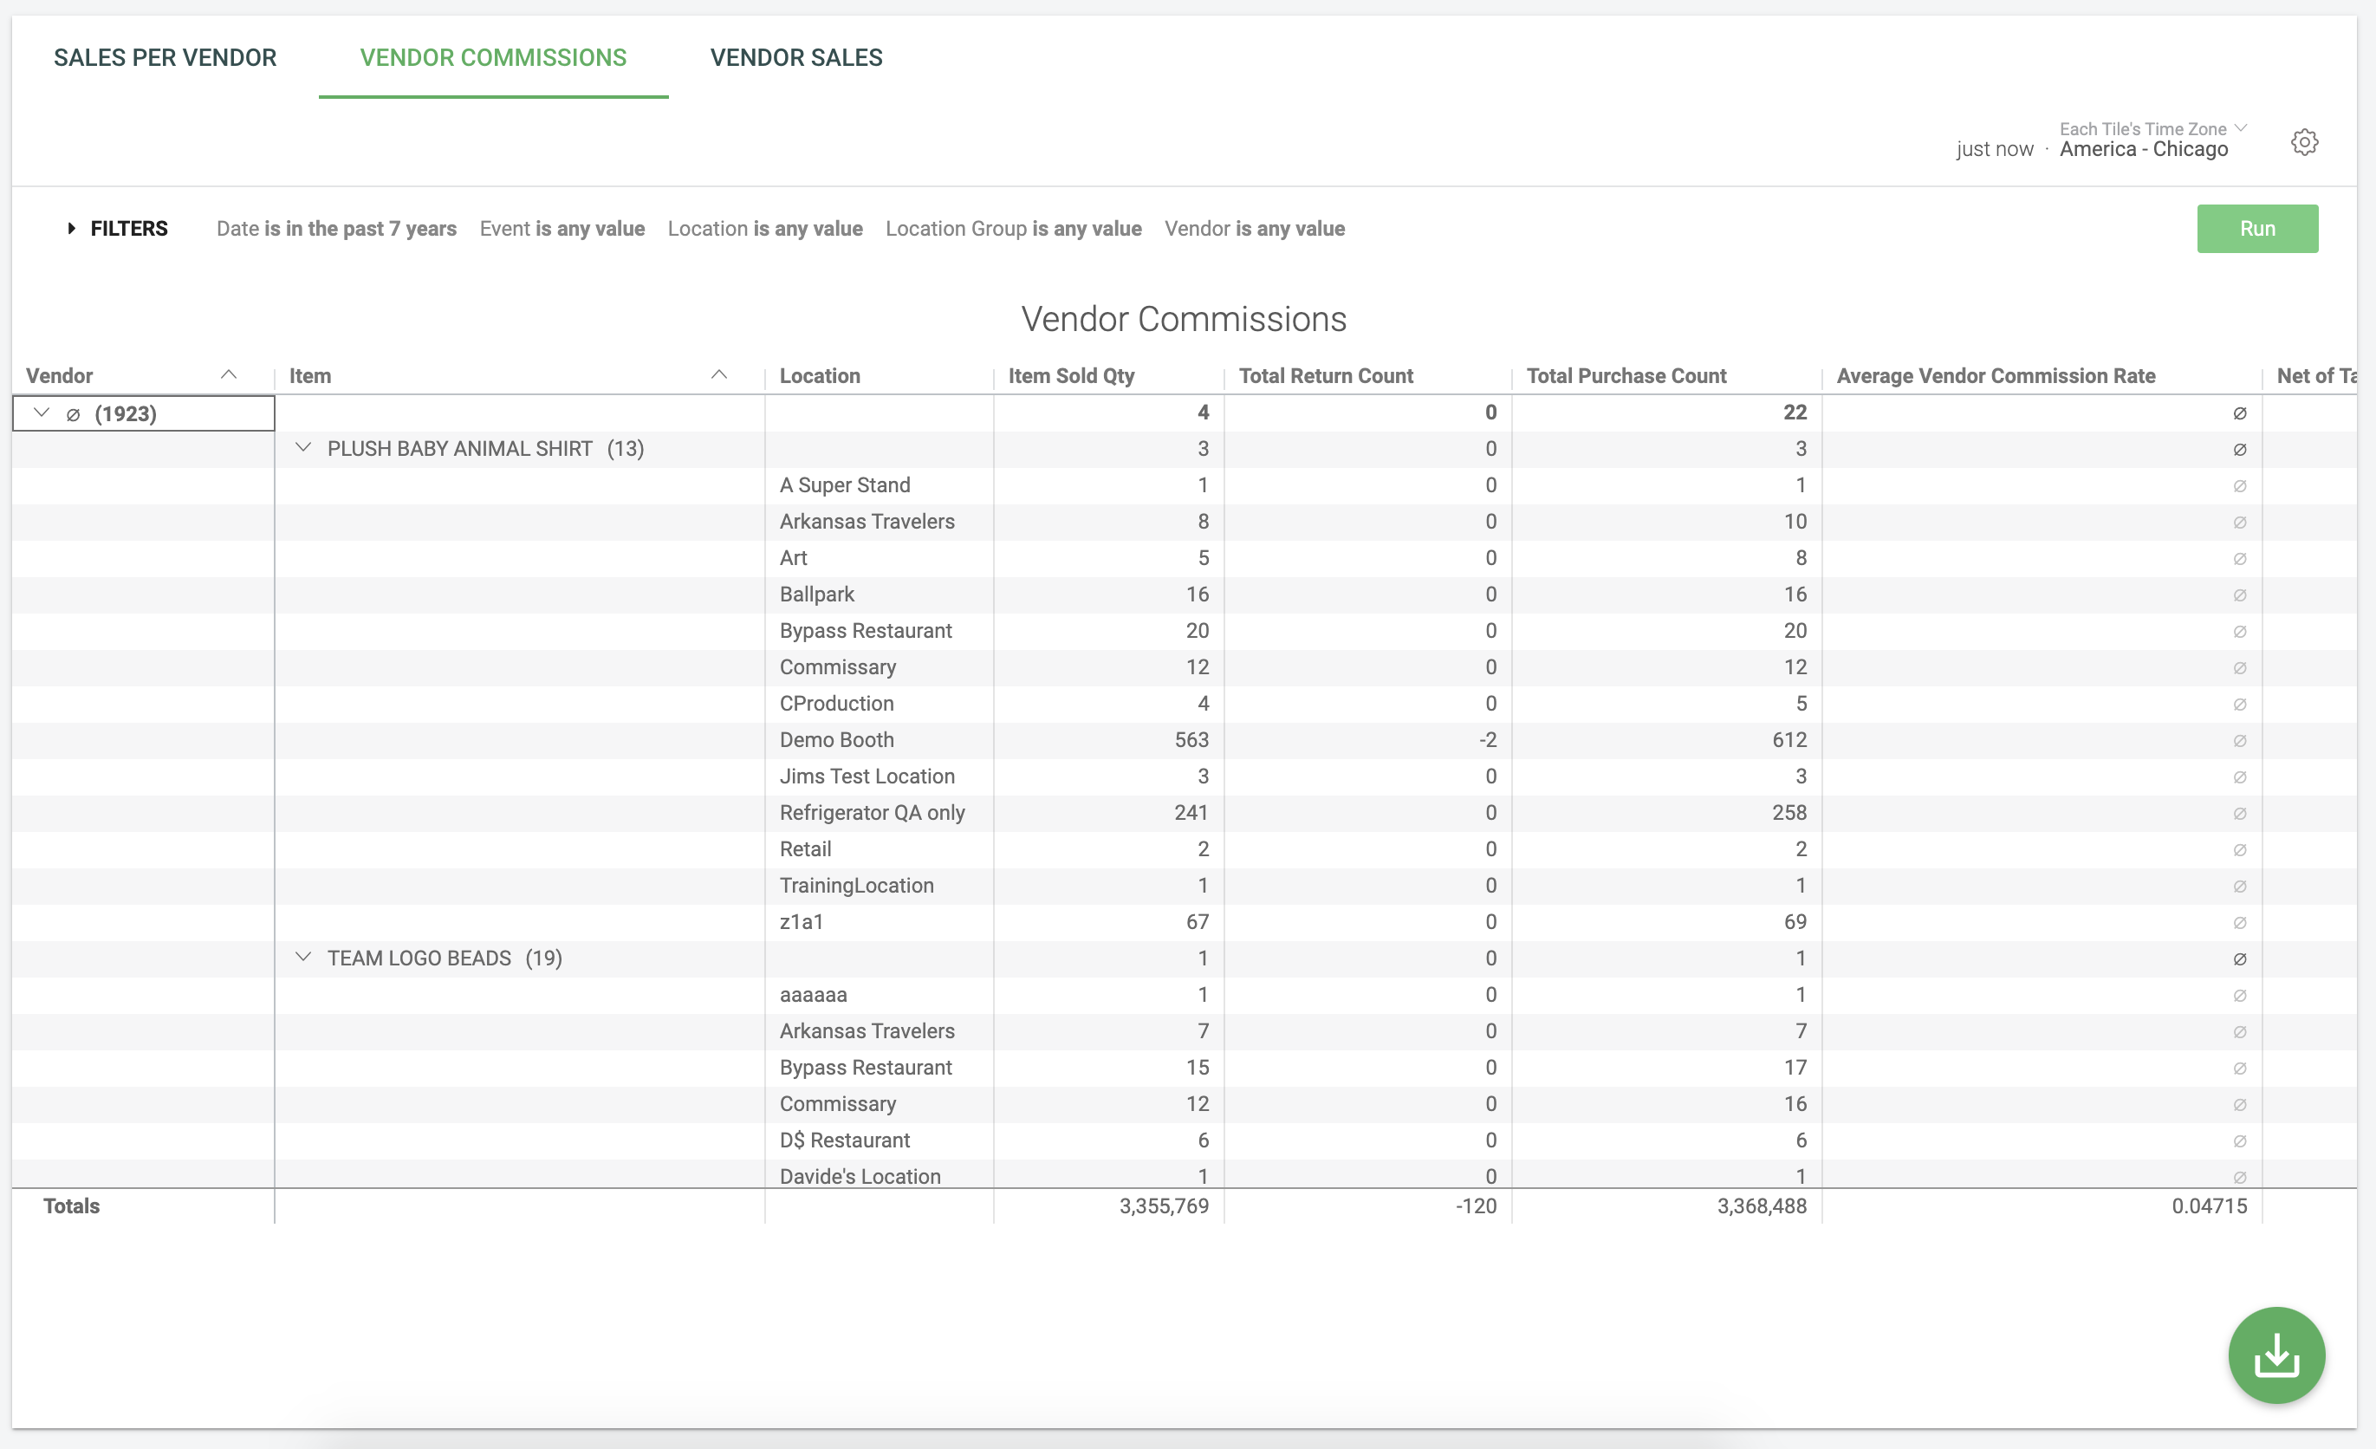This screenshot has width=2376, height=1449.
Task: Click the America - Chicago time zone text
Action: pos(2143,148)
